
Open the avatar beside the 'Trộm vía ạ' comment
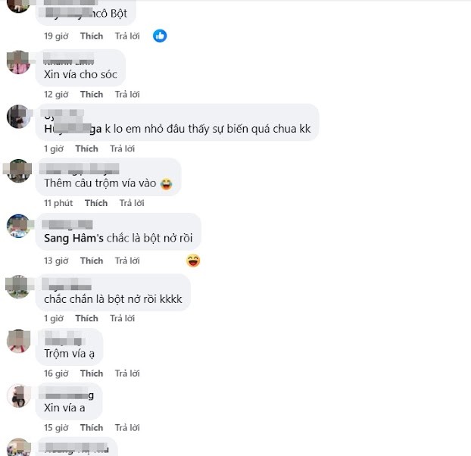click(x=18, y=341)
